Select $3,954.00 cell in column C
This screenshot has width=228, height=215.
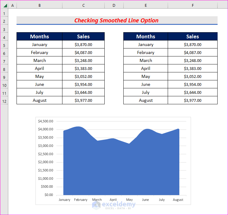pyautogui.click(x=83, y=84)
